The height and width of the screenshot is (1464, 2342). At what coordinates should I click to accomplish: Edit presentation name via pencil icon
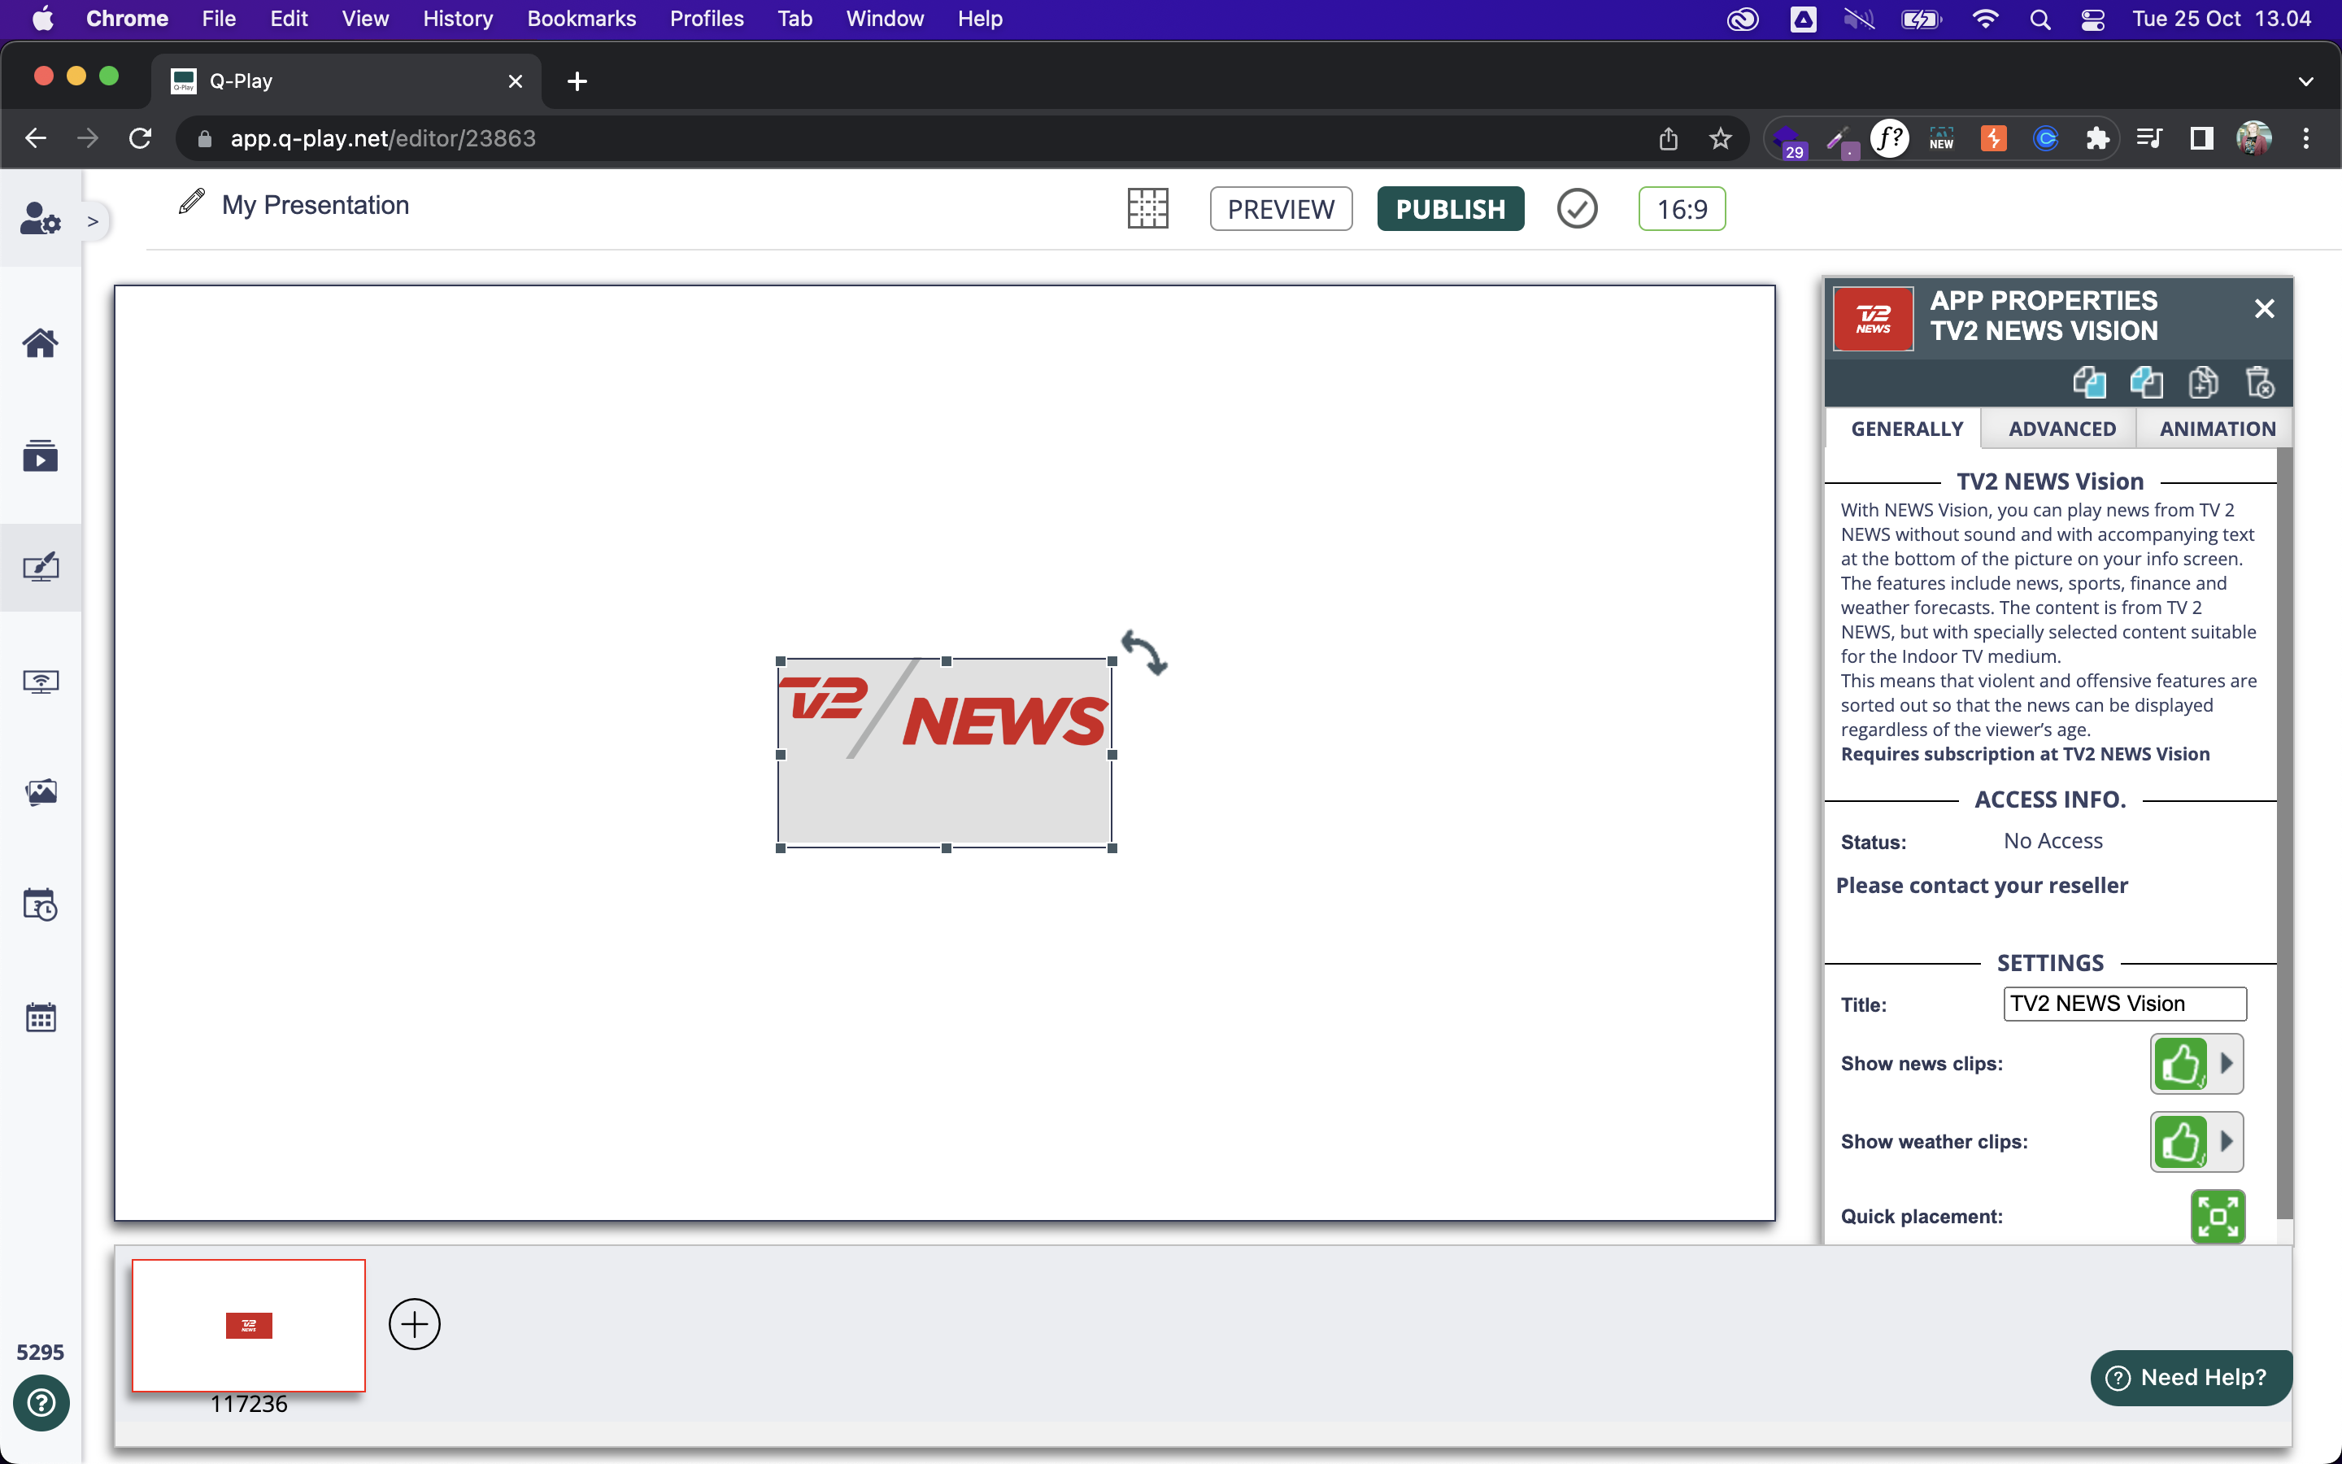(192, 203)
